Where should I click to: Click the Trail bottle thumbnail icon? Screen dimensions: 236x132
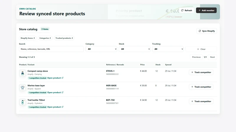23,102
